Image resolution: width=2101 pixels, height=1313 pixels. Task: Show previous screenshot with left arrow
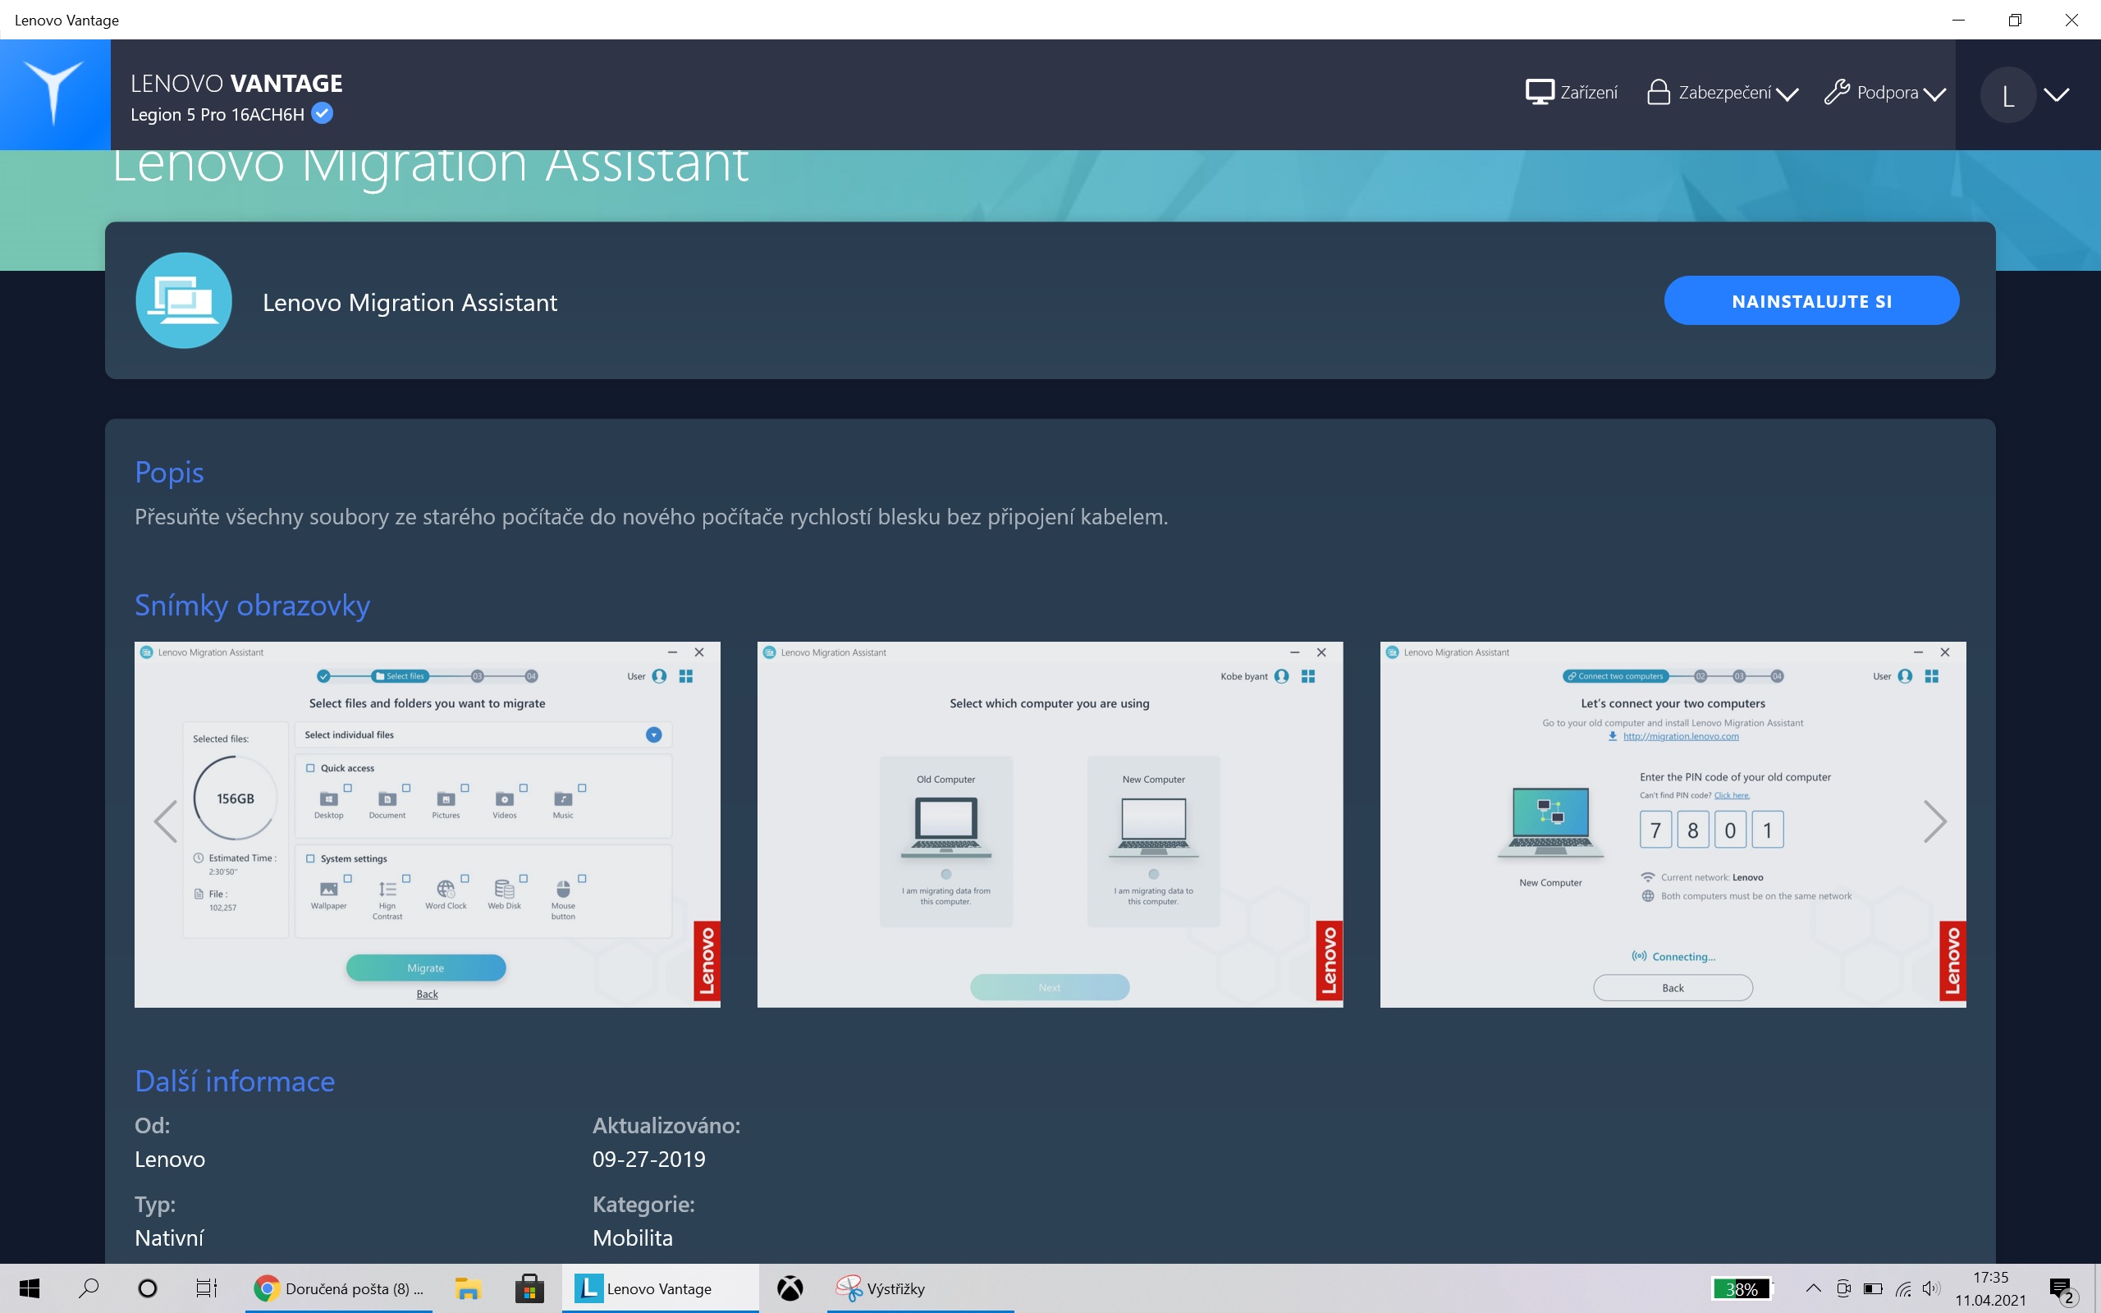(165, 821)
